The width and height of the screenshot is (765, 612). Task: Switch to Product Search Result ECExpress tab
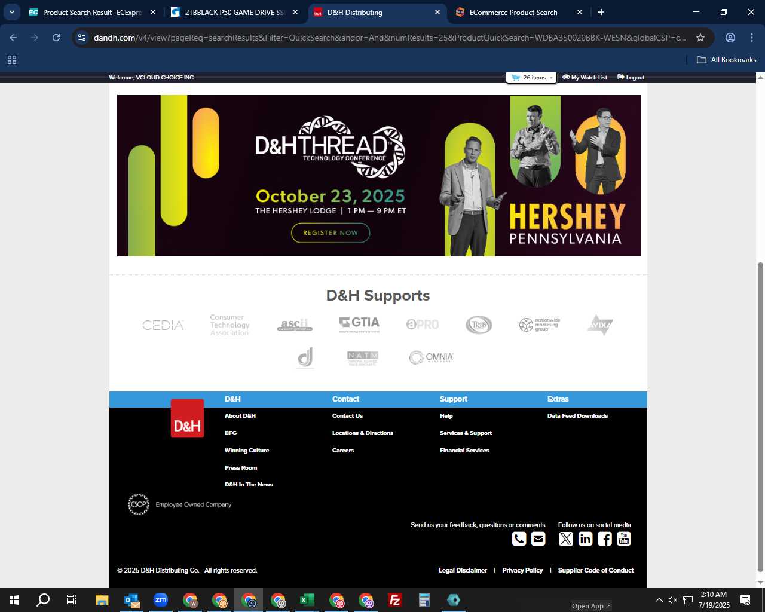(x=92, y=12)
